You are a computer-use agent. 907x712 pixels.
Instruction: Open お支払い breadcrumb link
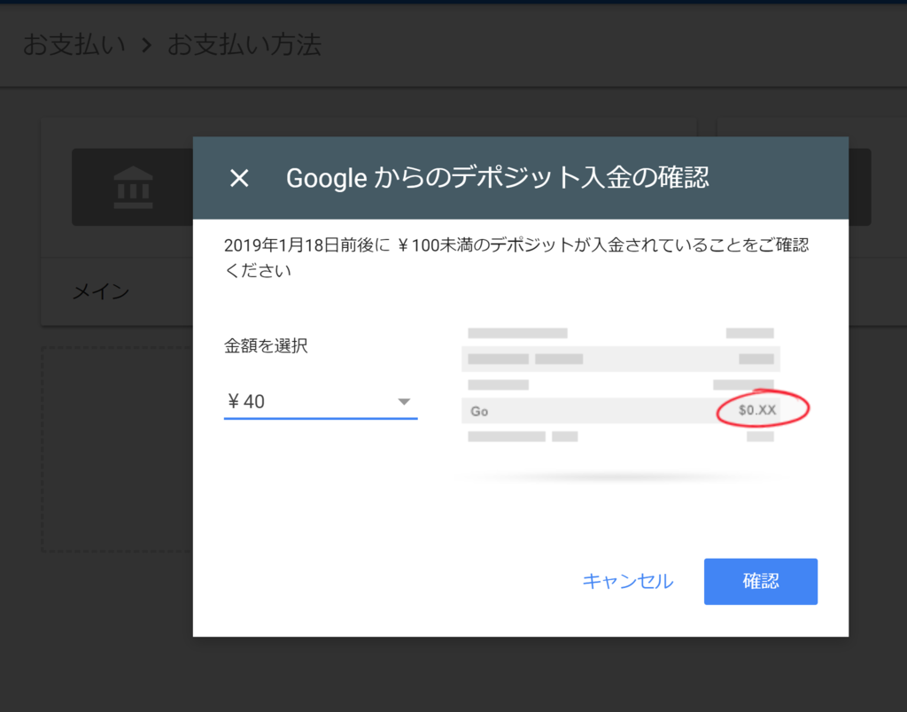click(x=74, y=45)
